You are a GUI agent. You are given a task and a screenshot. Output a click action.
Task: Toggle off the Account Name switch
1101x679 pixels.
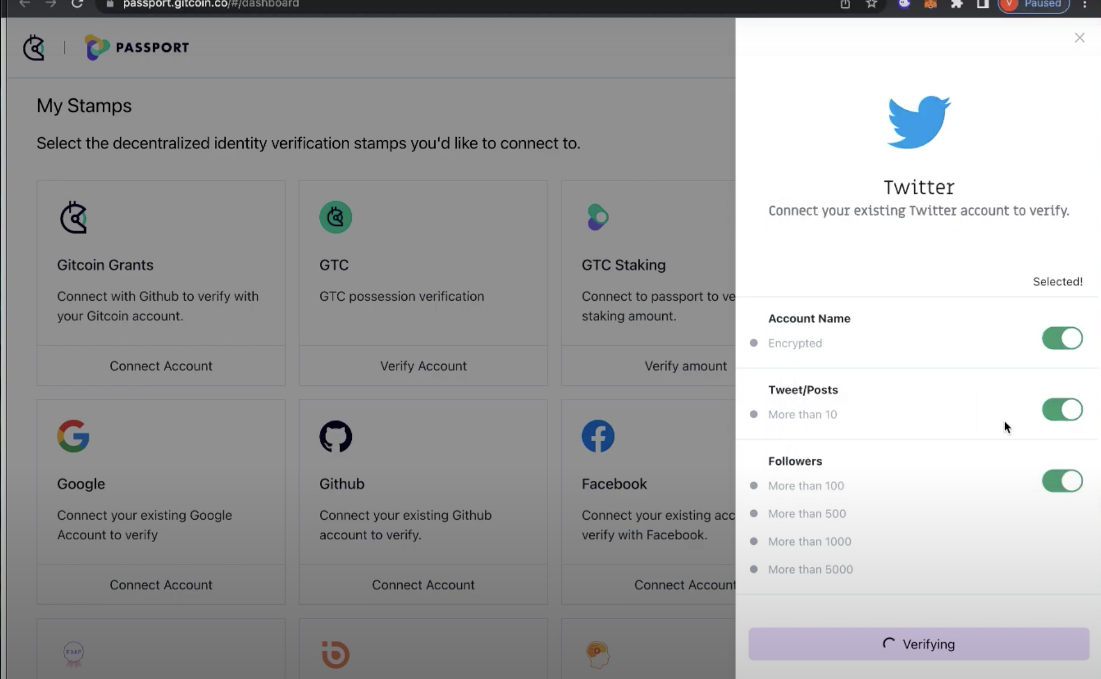1062,338
